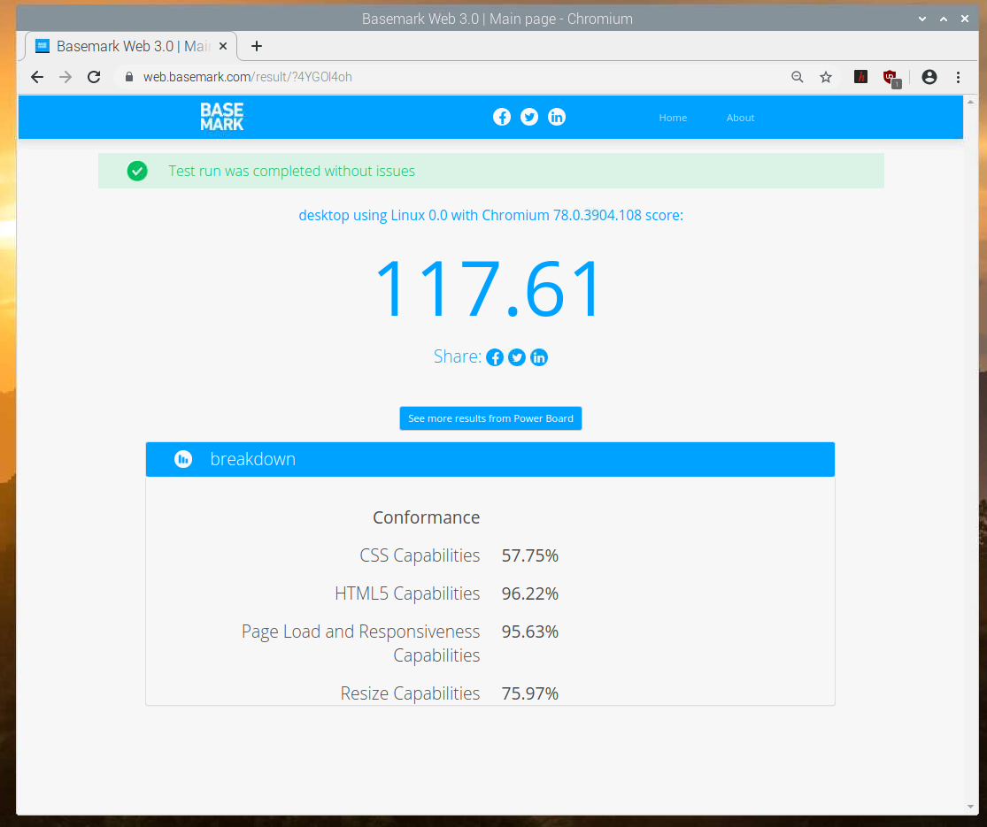Open the Chromium three-dot menu
Screen dimensions: 987x827
pyautogui.click(x=958, y=77)
